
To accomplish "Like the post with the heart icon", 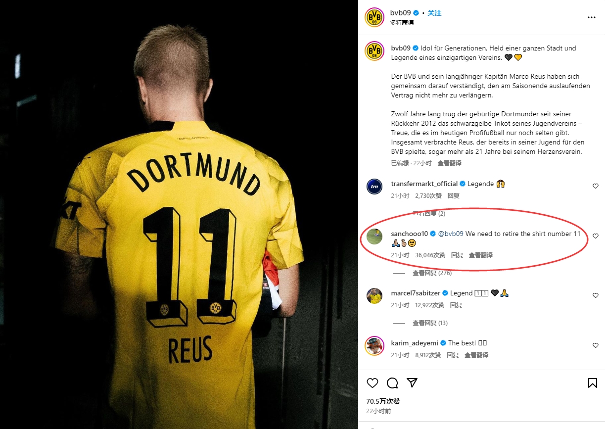I will pos(372,383).
